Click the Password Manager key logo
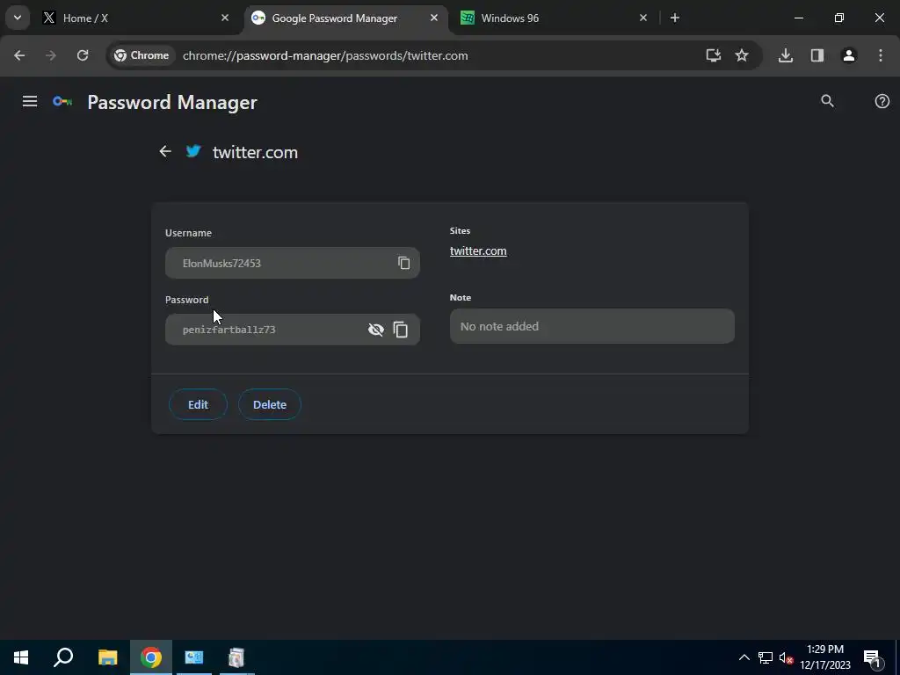 coord(62,102)
